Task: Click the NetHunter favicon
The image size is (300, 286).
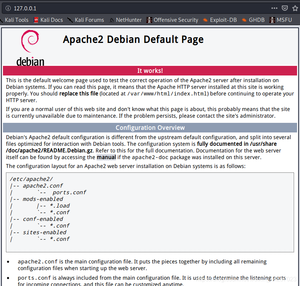Action: 111,20
